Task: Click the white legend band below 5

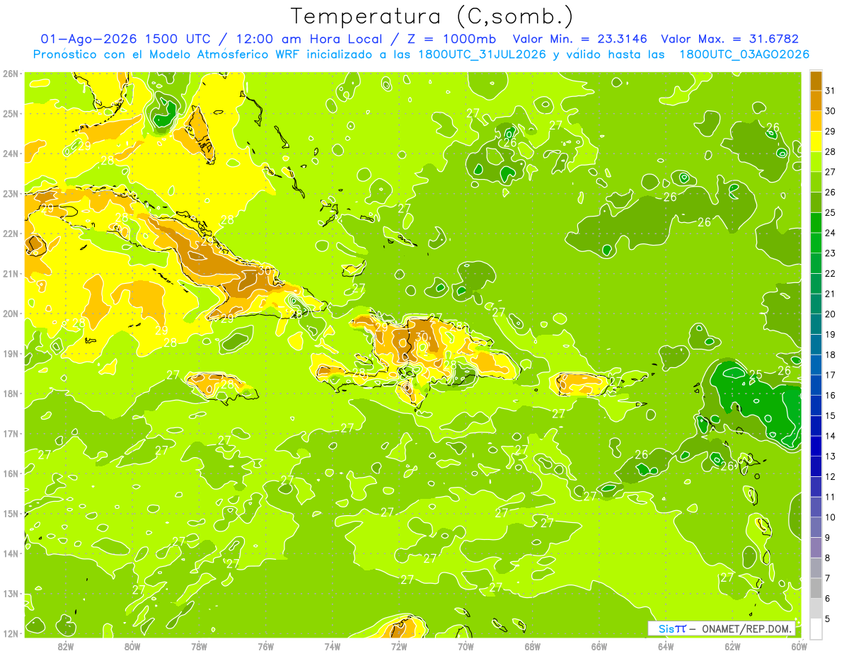Action: [x=816, y=628]
